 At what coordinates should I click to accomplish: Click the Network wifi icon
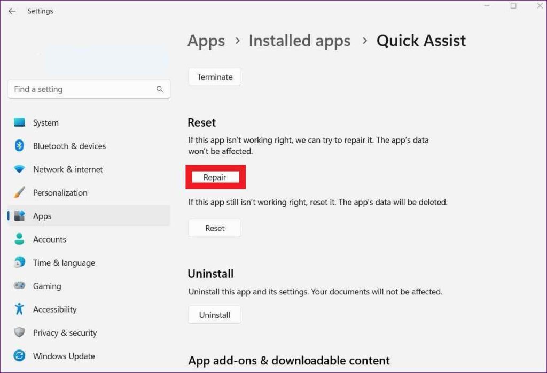point(19,169)
